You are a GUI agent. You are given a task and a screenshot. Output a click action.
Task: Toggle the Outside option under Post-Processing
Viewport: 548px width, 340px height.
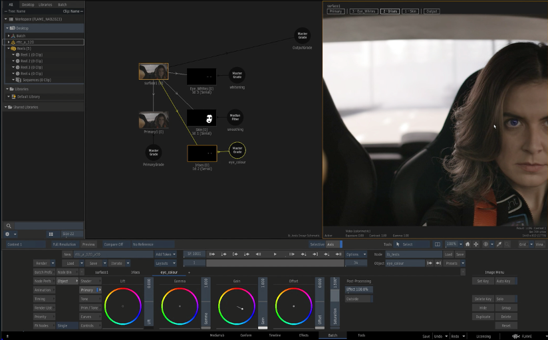359,299
